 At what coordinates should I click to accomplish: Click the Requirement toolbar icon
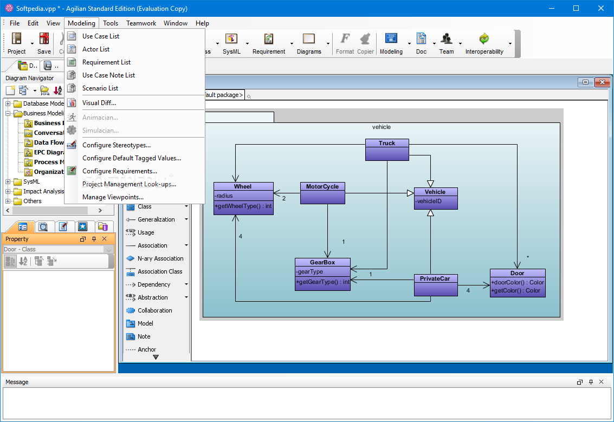tap(269, 43)
